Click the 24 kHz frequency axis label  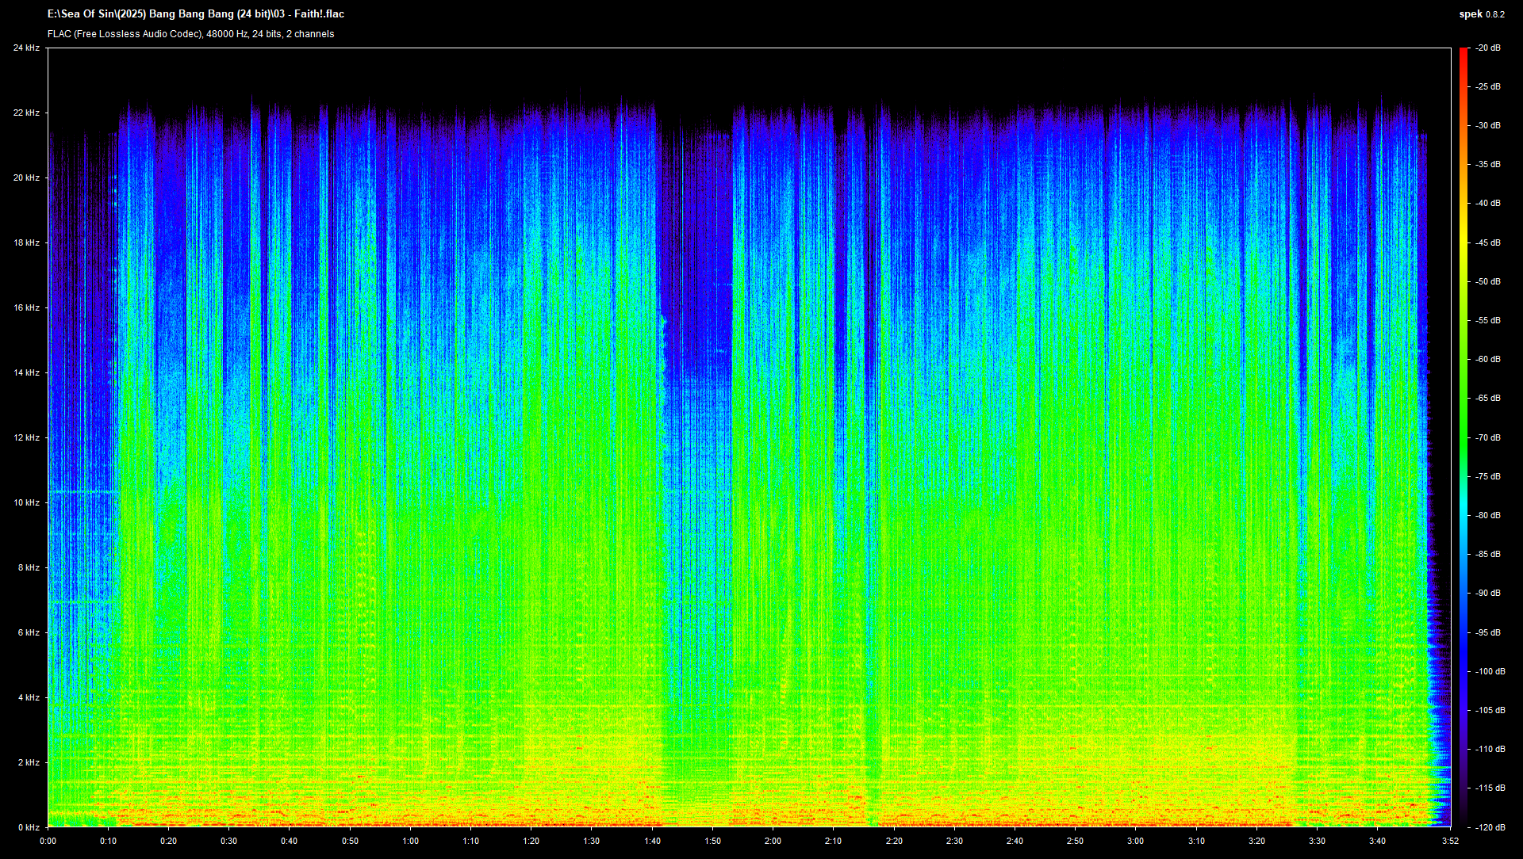26,48
